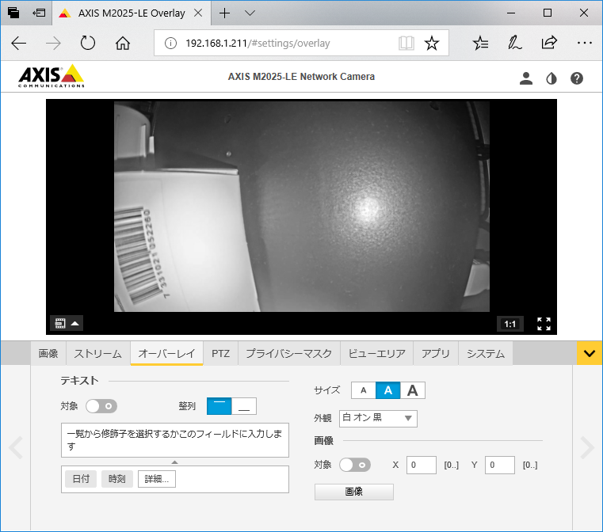603x532 pixels.
Task: Go to next settings panel right arrow
Action: point(587,447)
